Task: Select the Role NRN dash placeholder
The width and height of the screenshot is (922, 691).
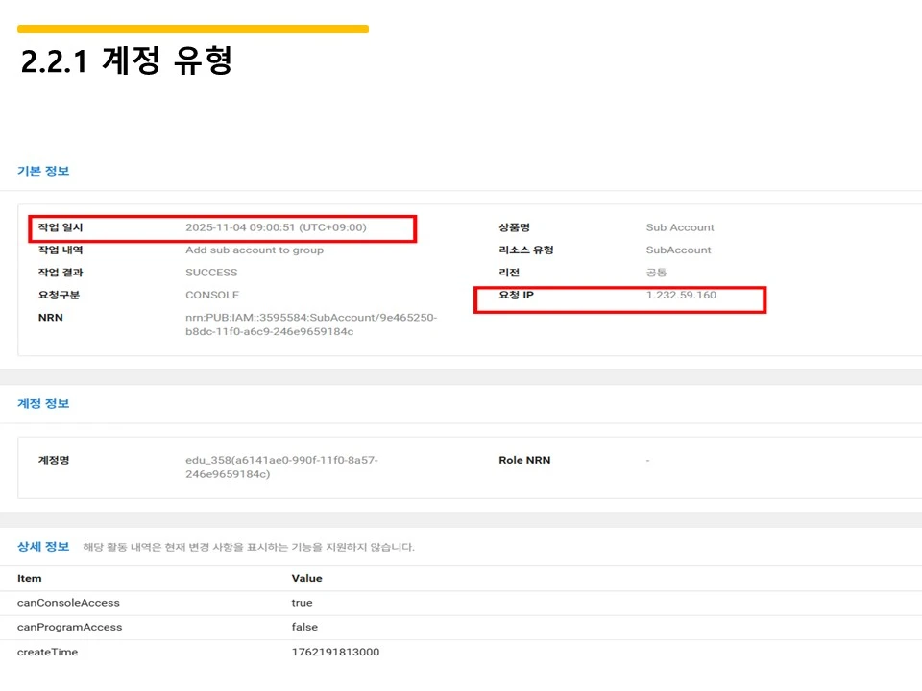Action: click(647, 460)
